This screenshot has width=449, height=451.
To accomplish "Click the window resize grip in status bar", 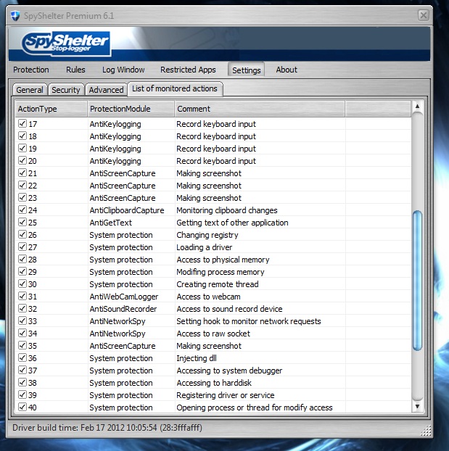I will 426,431.
